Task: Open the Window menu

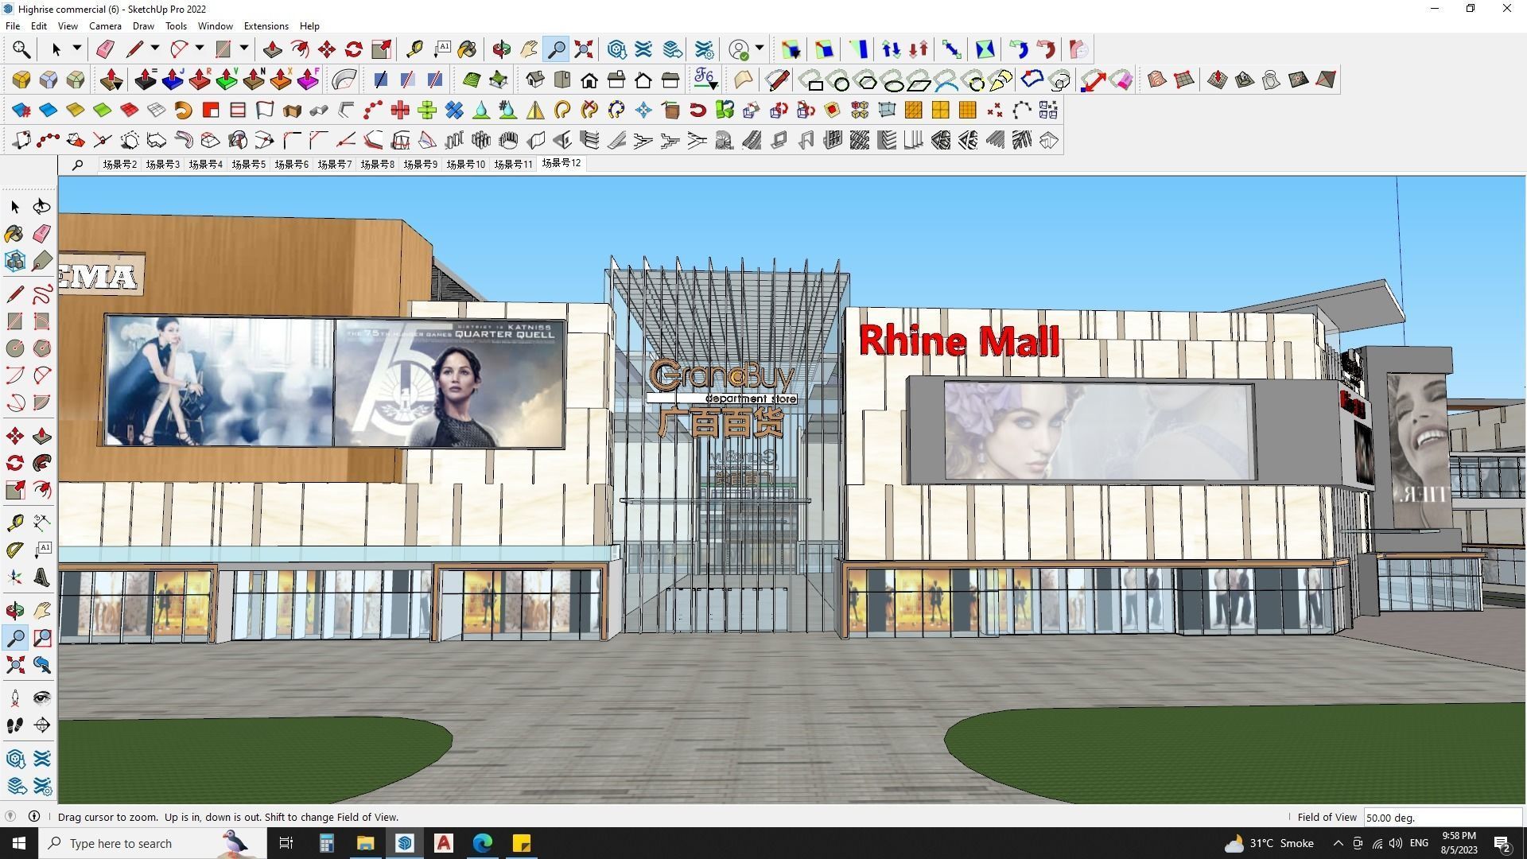Action: [215, 26]
